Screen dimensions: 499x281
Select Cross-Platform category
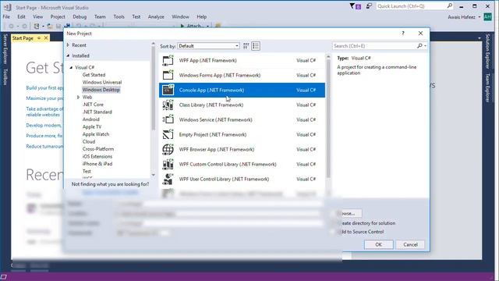[x=98, y=149]
